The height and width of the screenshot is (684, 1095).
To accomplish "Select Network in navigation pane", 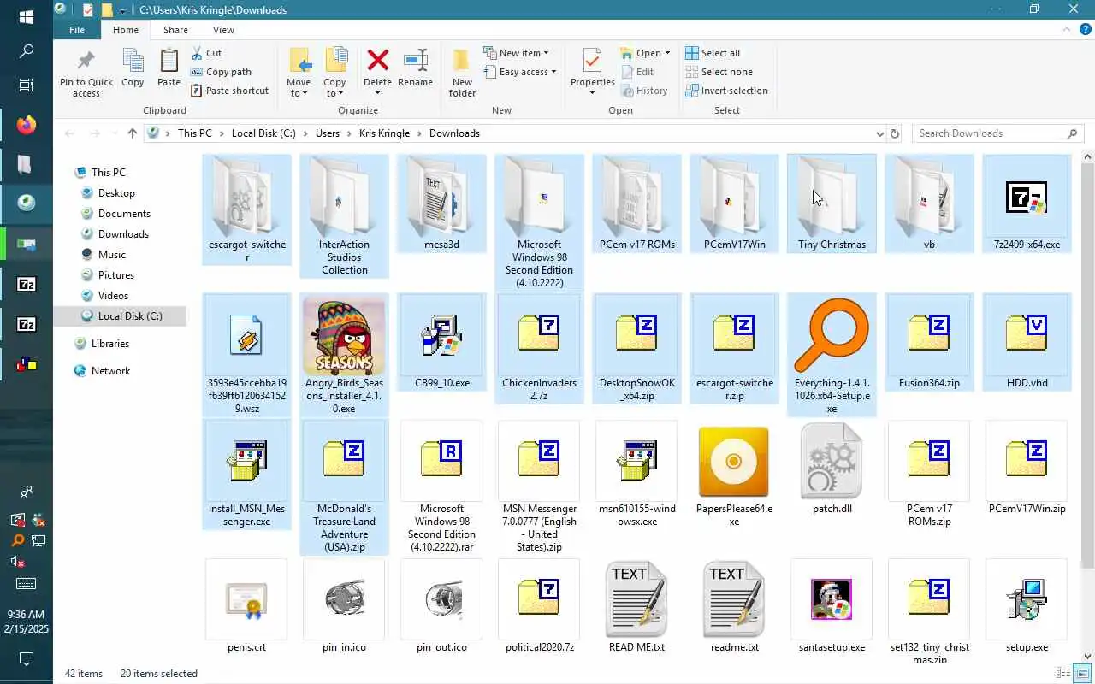I will [109, 371].
